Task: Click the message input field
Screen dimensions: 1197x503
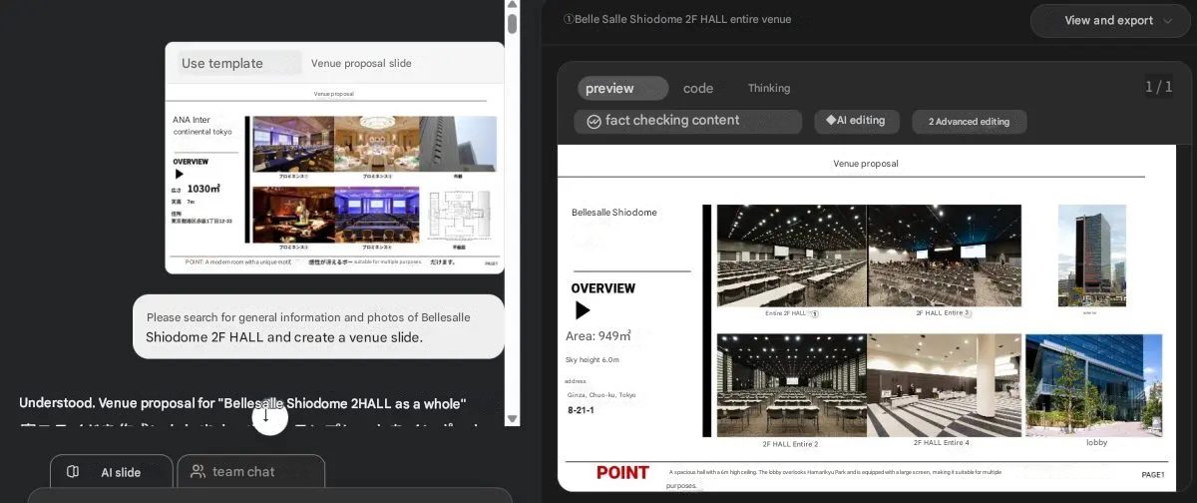Action: [x=269, y=495]
